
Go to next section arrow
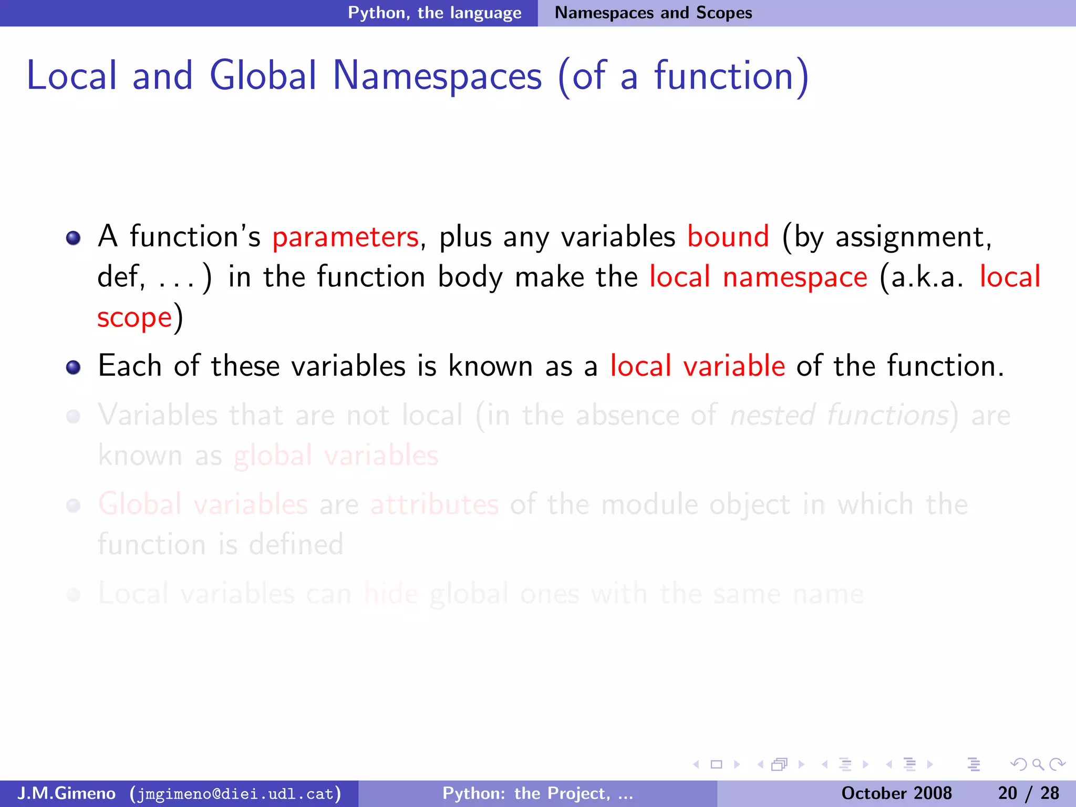[x=930, y=764]
